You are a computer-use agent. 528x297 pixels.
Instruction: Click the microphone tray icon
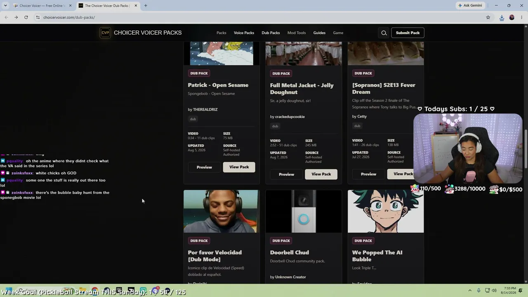(x=478, y=290)
